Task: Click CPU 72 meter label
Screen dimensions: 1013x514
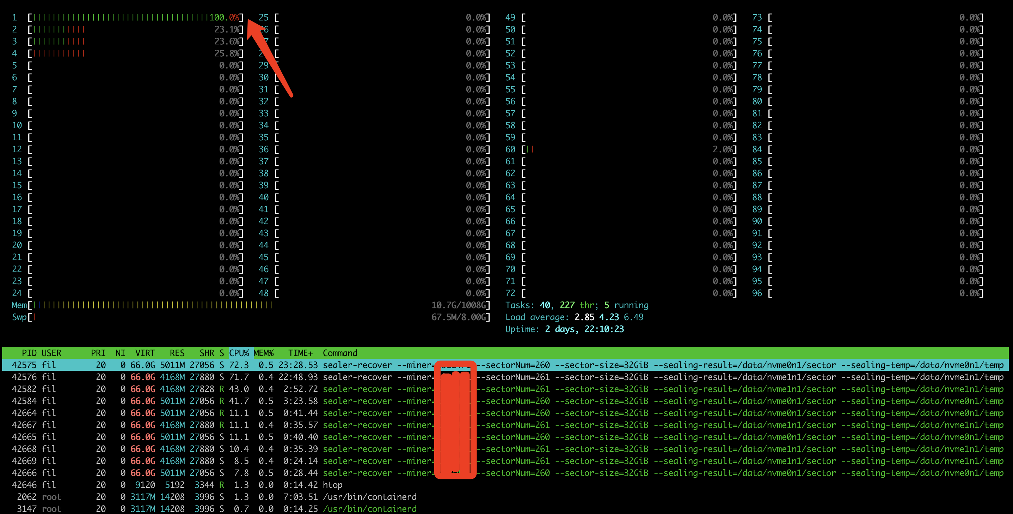Action: pyautogui.click(x=510, y=293)
